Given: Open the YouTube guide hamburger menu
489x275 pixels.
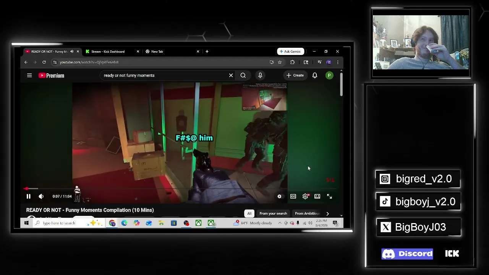Looking at the screenshot, I should tap(29, 75).
